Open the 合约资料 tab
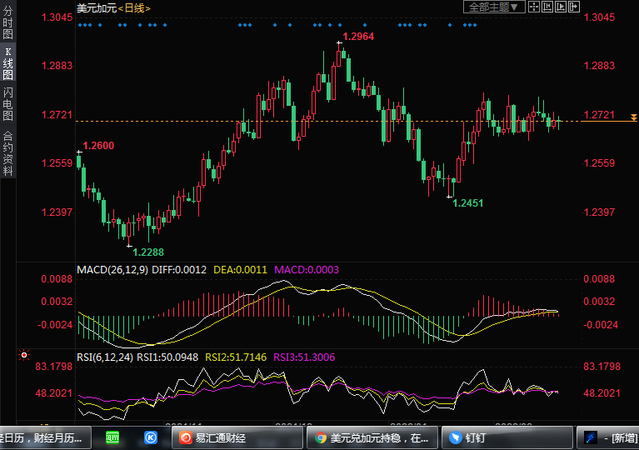The width and height of the screenshot is (639, 450). (x=7, y=152)
